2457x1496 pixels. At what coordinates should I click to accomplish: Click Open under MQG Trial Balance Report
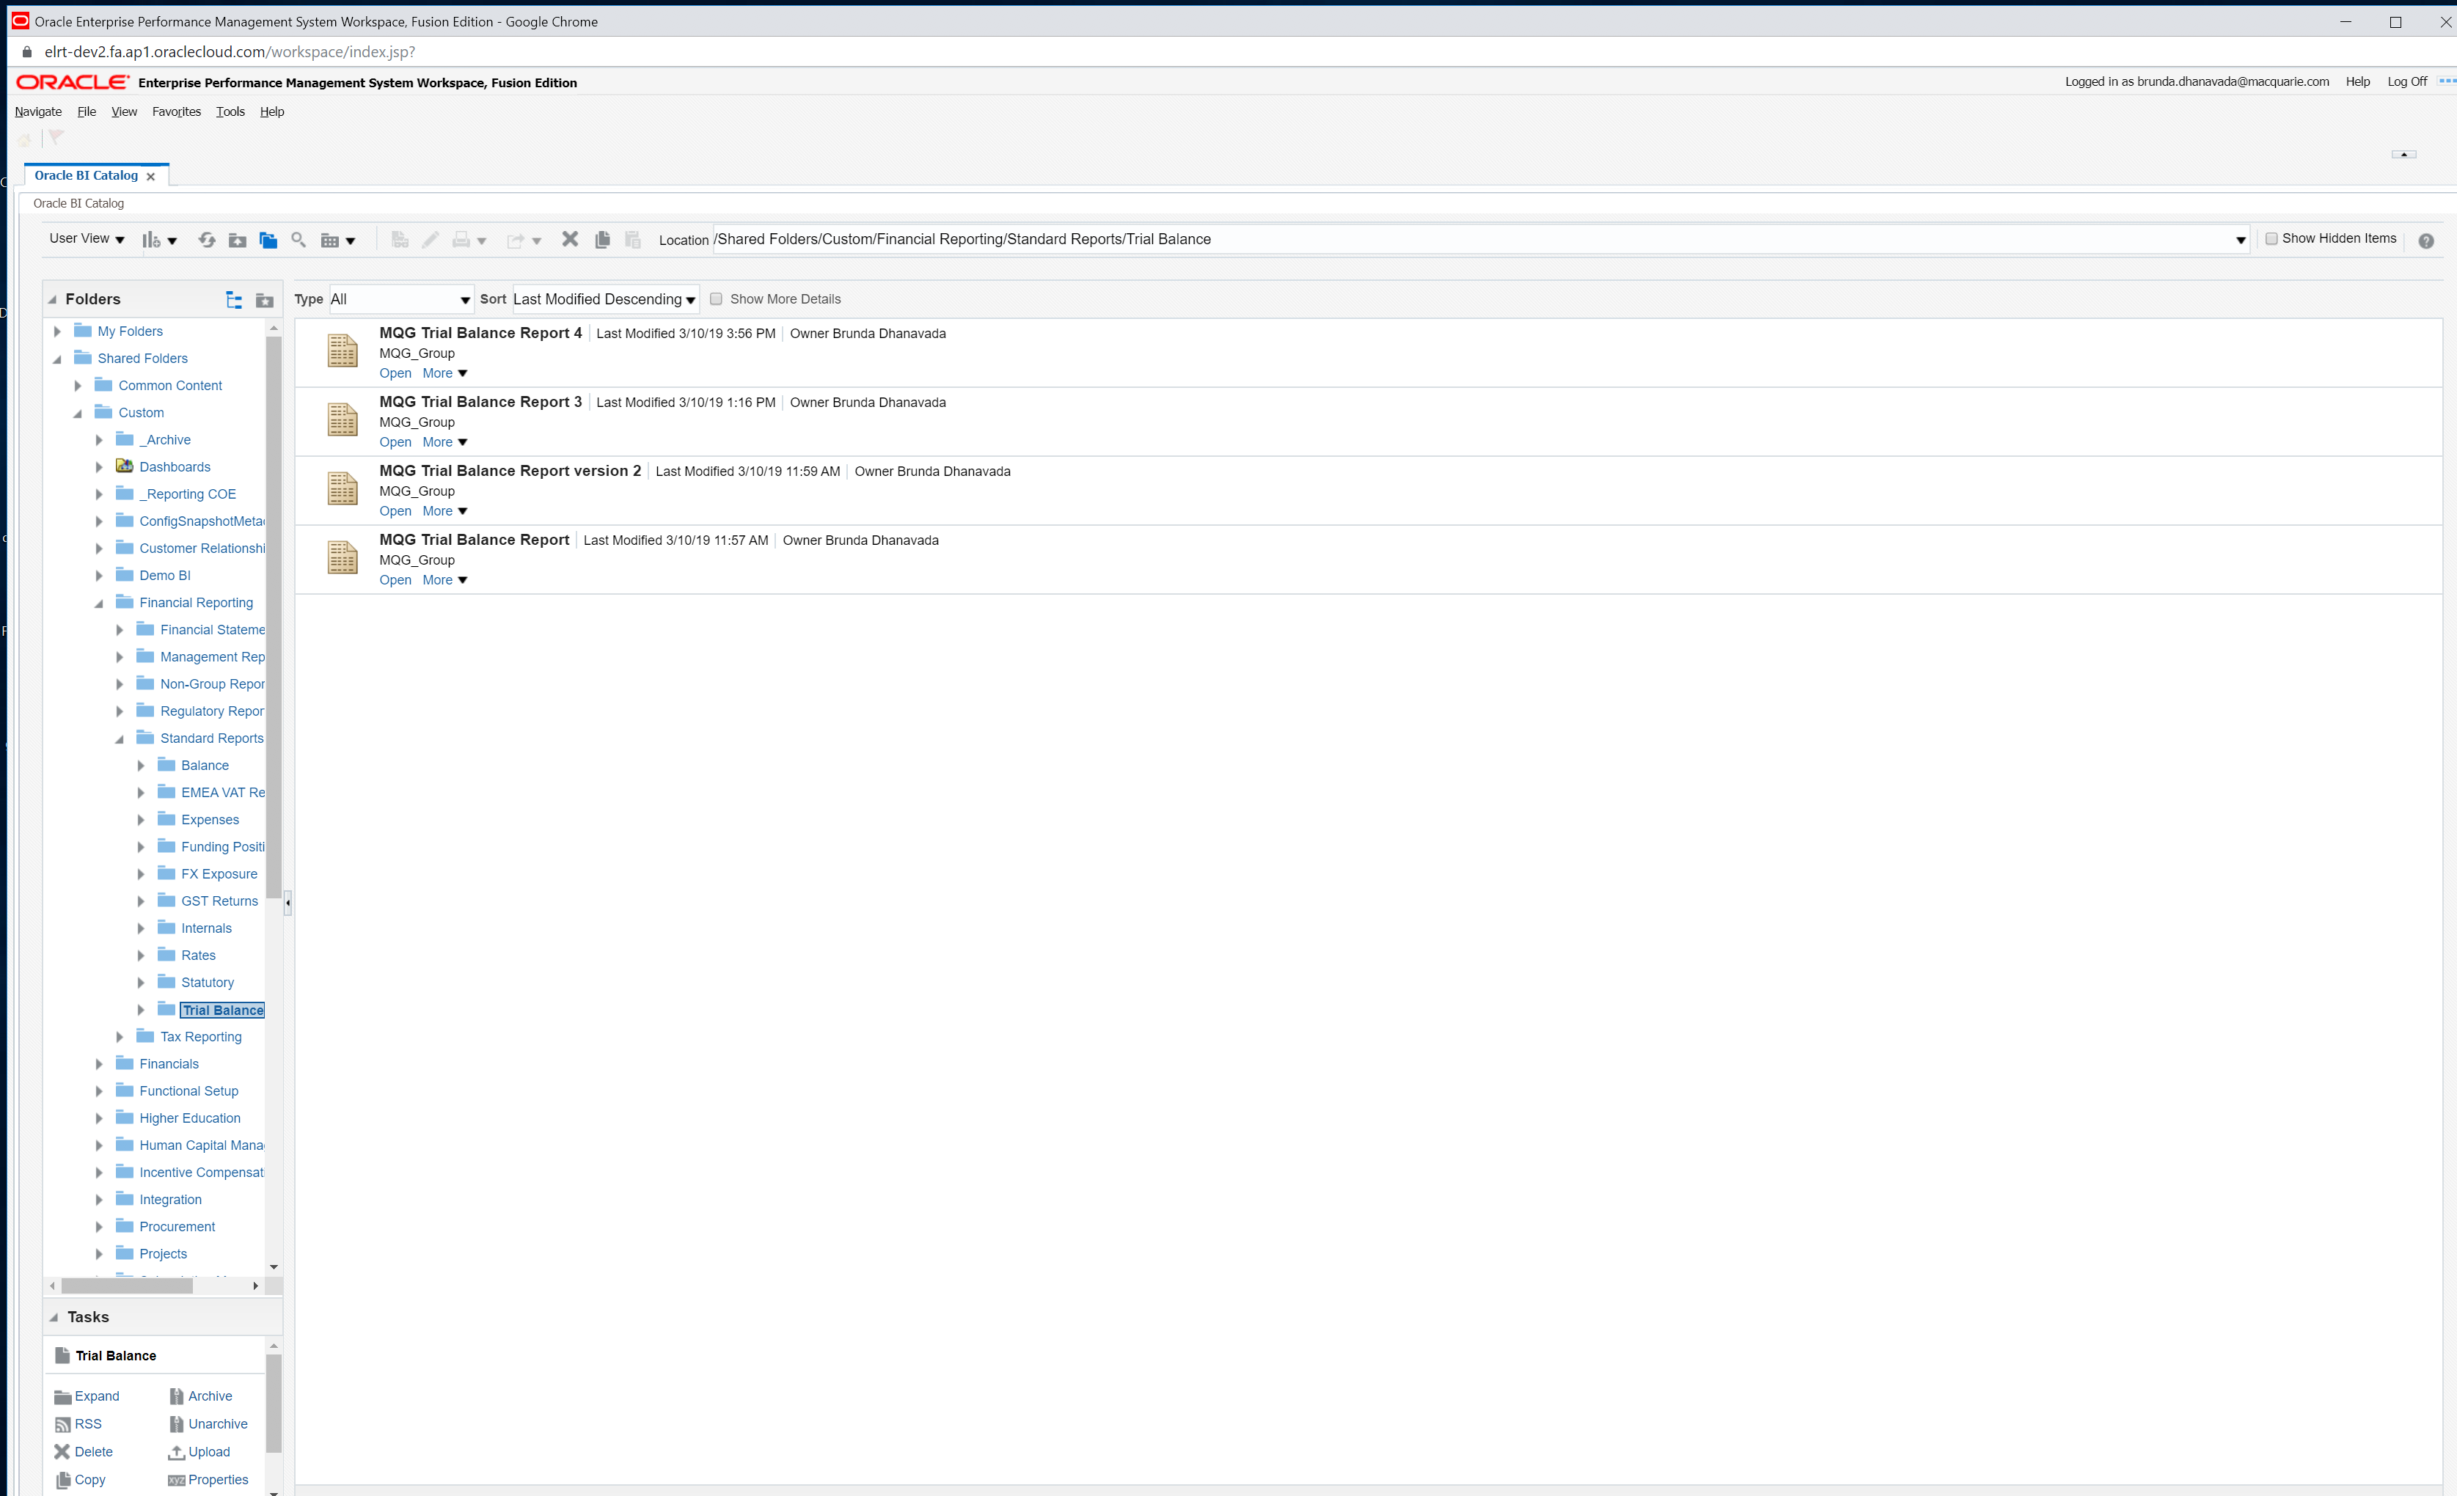point(395,579)
